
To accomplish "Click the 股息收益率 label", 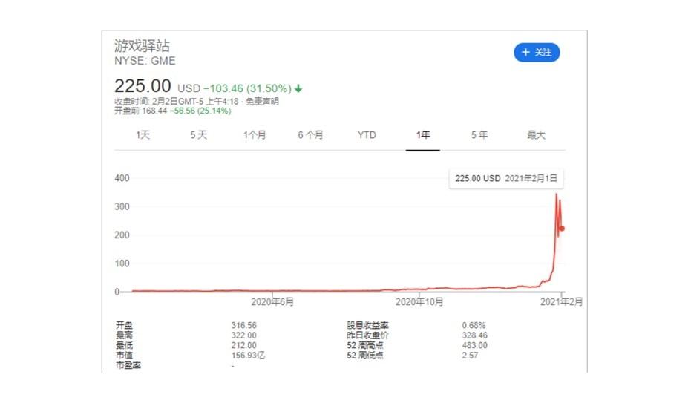I will pos(367,325).
